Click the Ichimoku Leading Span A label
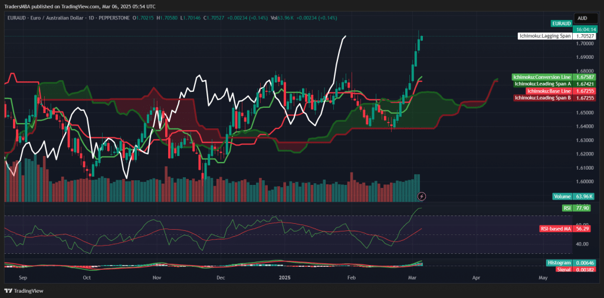 [542, 84]
